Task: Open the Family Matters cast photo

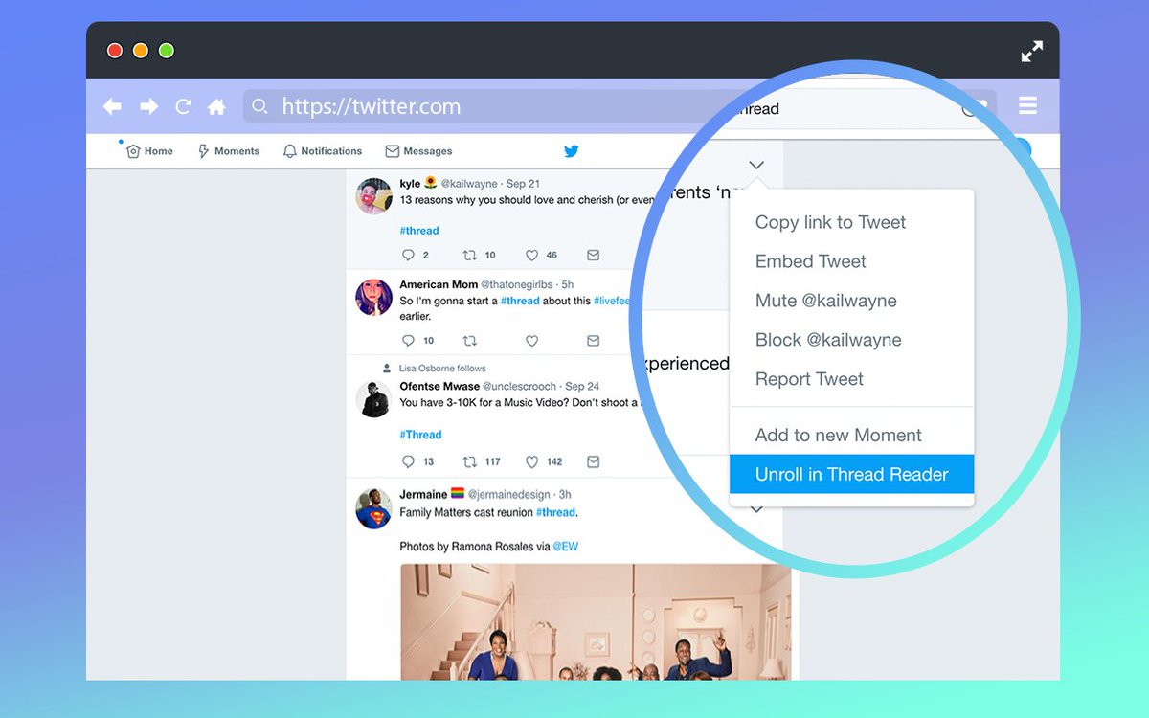Action: click(x=596, y=621)
